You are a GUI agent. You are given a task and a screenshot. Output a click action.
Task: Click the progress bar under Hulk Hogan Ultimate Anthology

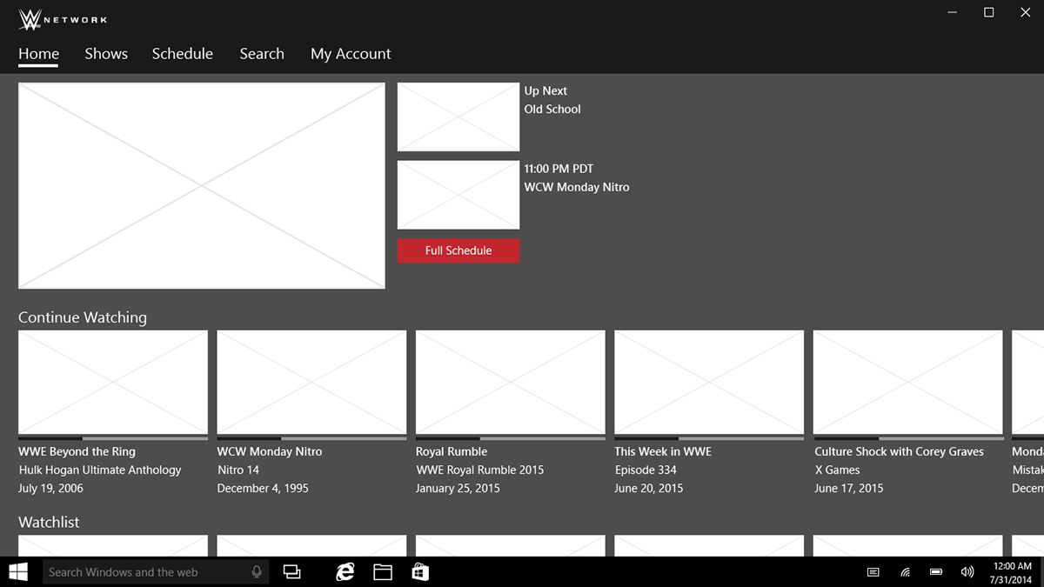(x=113, y=438)
